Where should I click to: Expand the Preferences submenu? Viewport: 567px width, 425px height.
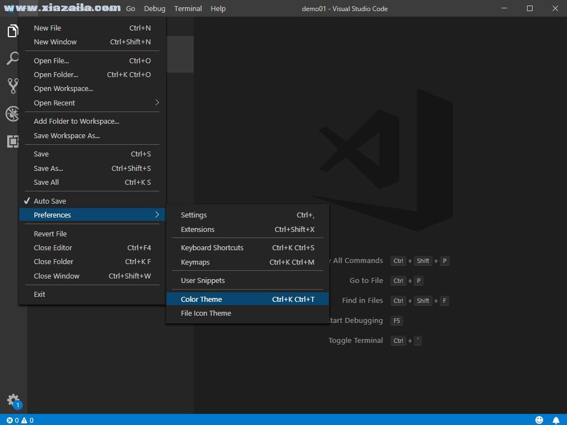point(92,215)
